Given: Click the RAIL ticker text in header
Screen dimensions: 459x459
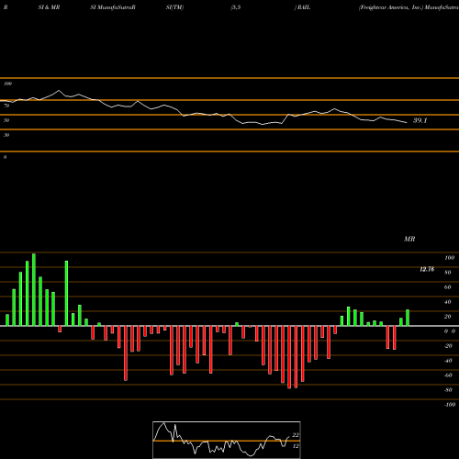Looking at the screenshot, I should click(x=303, y=7).
